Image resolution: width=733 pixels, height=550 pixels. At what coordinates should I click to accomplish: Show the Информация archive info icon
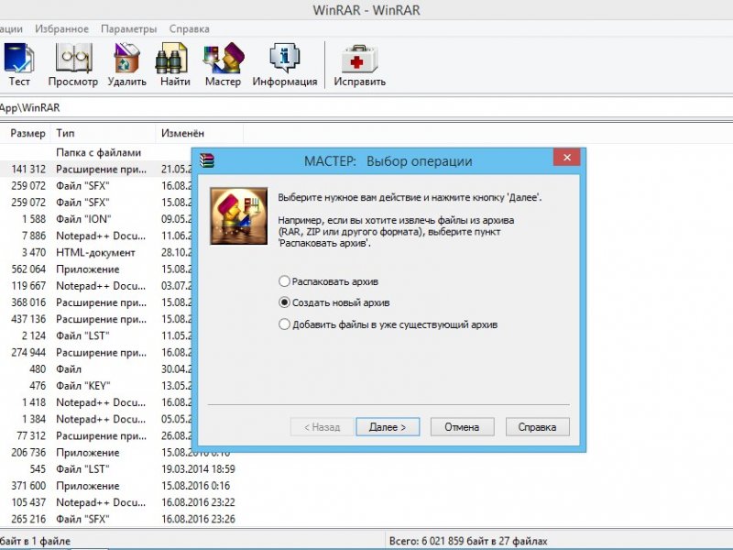point(285,65)
